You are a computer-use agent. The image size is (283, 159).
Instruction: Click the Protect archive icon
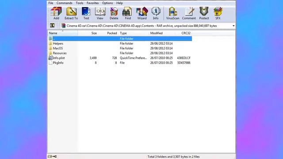(x=204, y=13)
